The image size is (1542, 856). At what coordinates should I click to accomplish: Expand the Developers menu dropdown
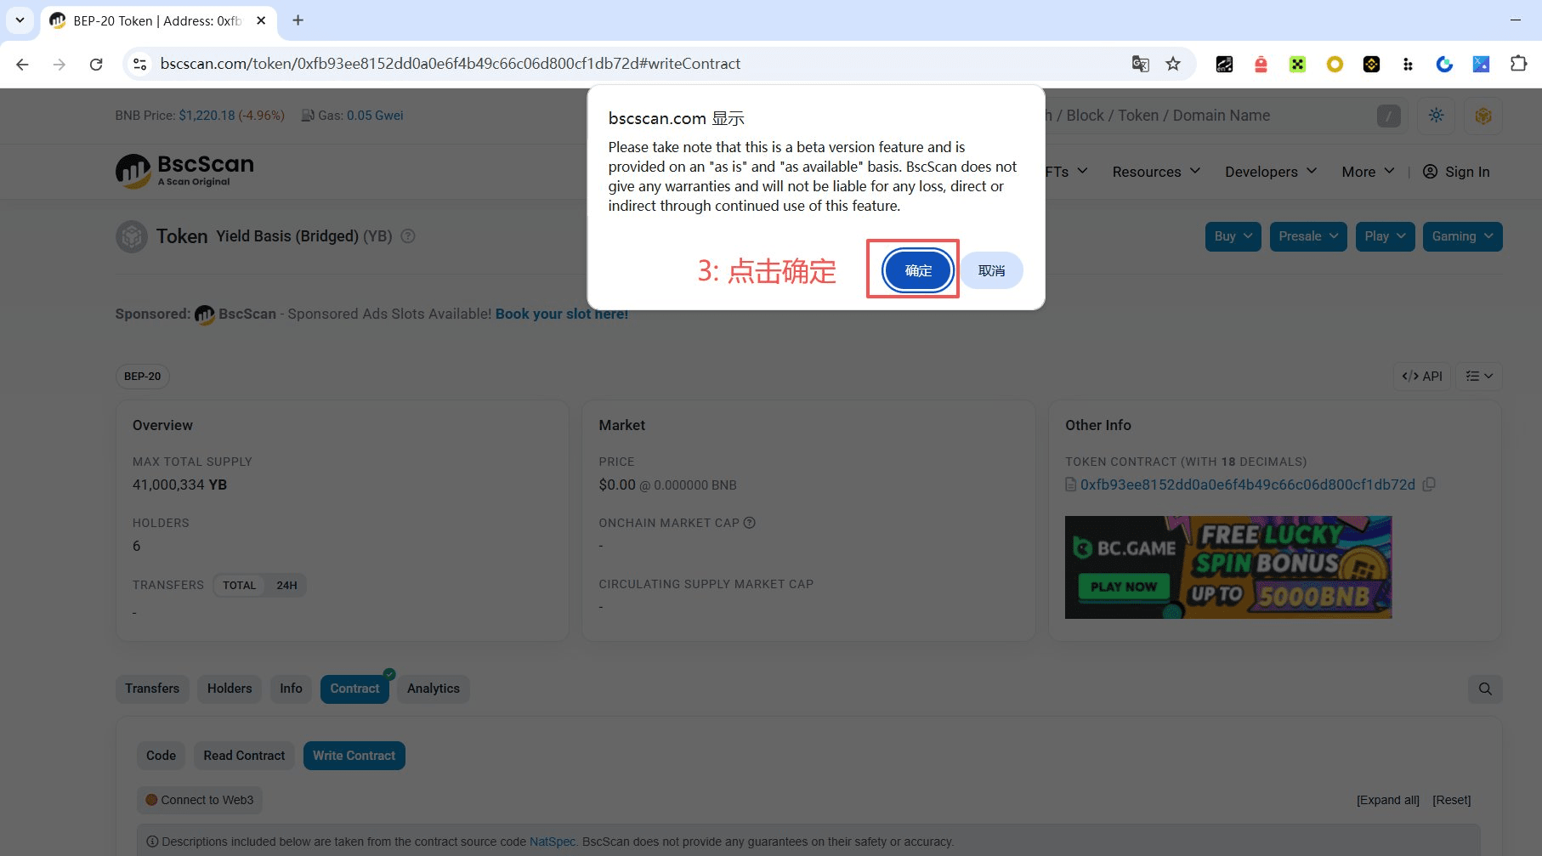coord(1270,172)
